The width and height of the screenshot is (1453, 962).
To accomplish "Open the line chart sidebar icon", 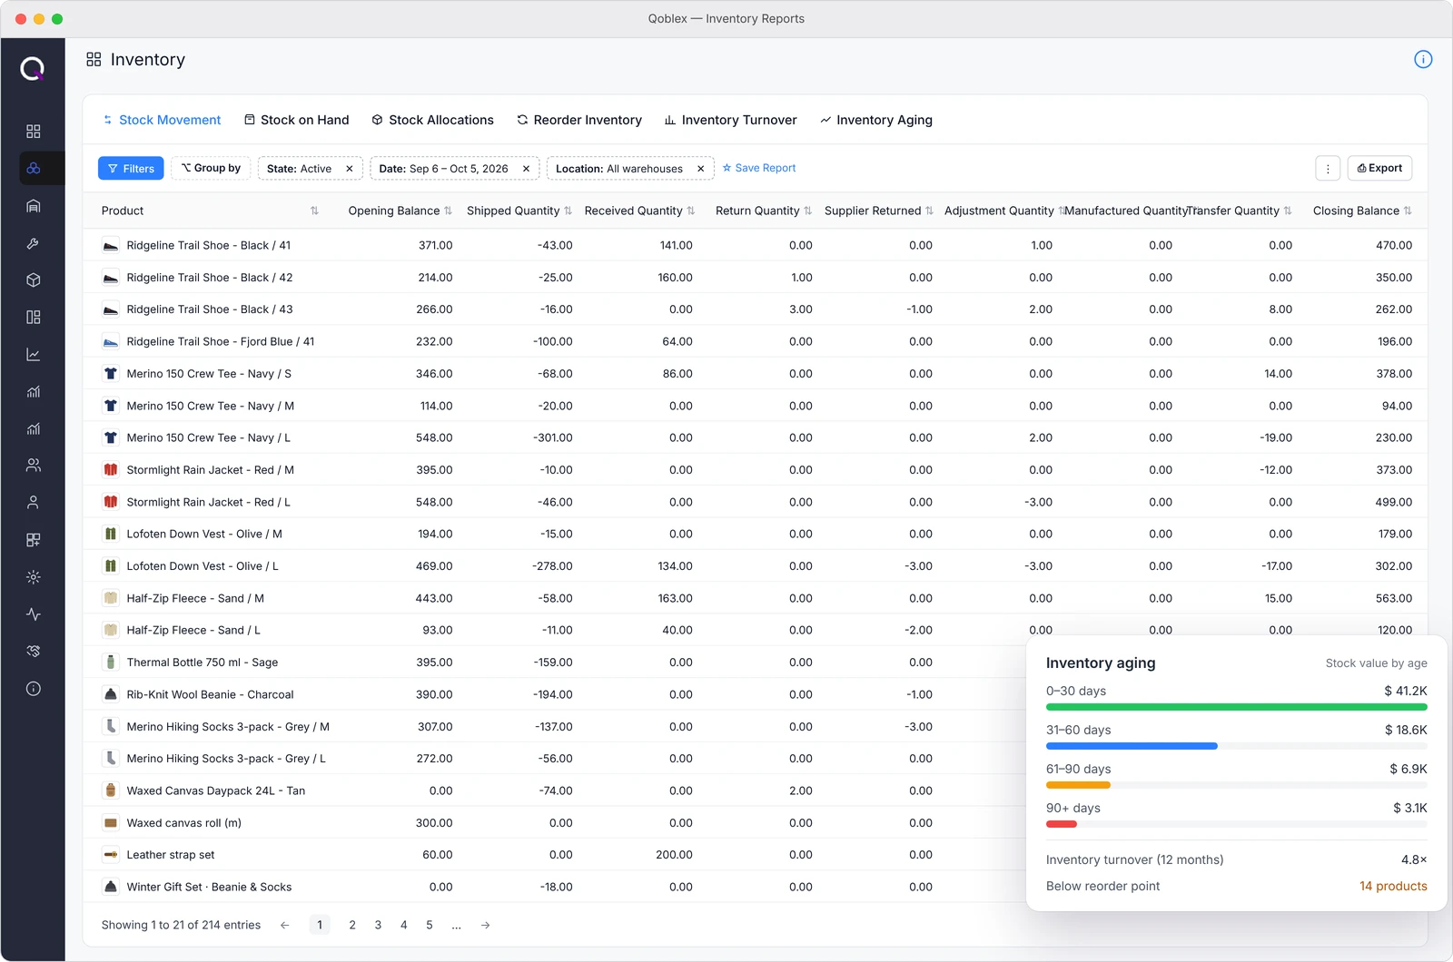I will point(34,355).
